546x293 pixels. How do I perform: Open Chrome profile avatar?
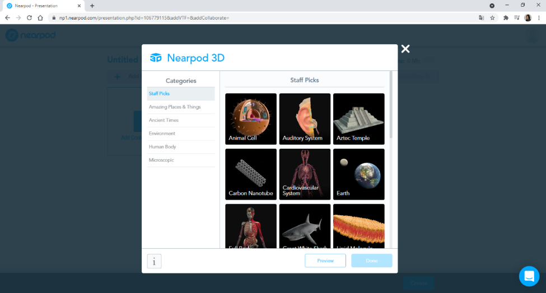coord(528,18)
